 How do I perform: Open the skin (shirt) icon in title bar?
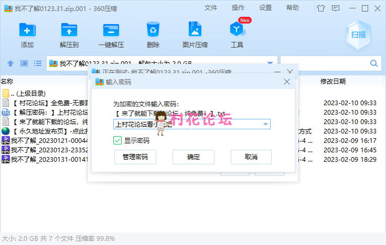[x=321, y=8]
